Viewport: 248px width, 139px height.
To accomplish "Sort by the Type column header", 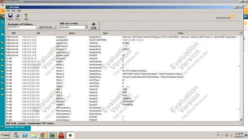I will 105,33.
